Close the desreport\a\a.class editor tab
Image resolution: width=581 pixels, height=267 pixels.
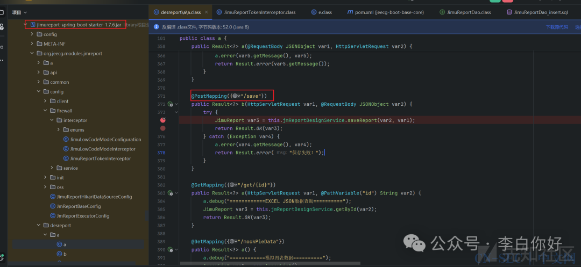207,12
